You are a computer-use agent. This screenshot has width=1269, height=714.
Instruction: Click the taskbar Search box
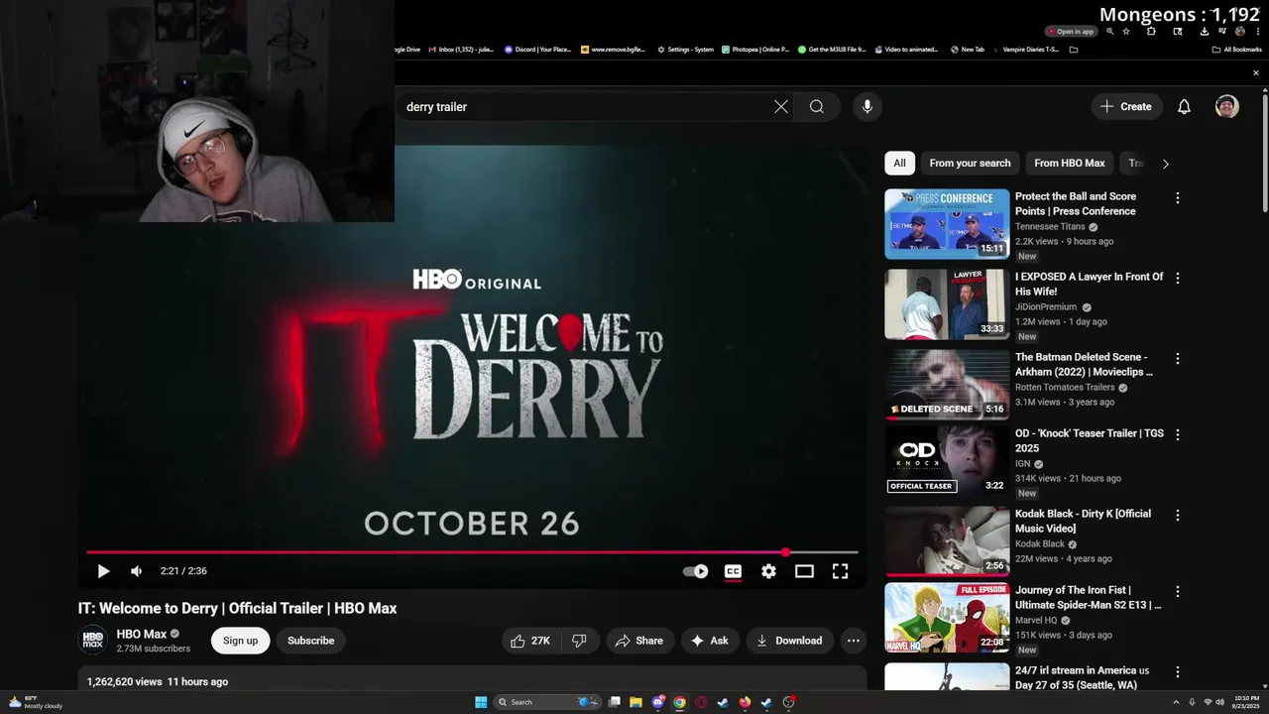[548, 702]
